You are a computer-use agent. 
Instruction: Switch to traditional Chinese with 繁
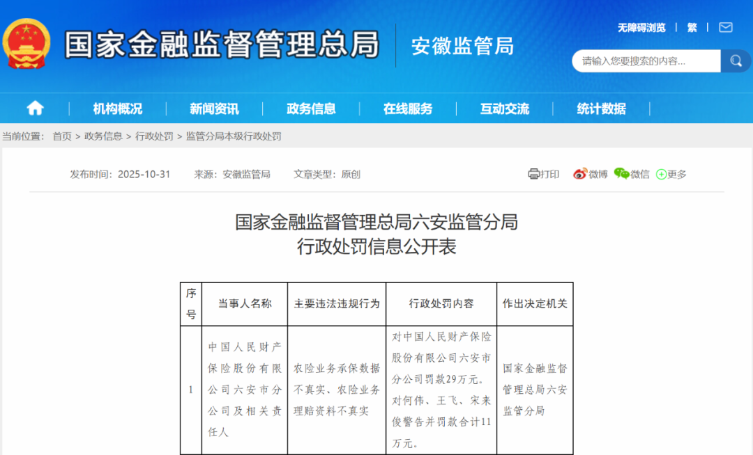[x=692, y=27]
